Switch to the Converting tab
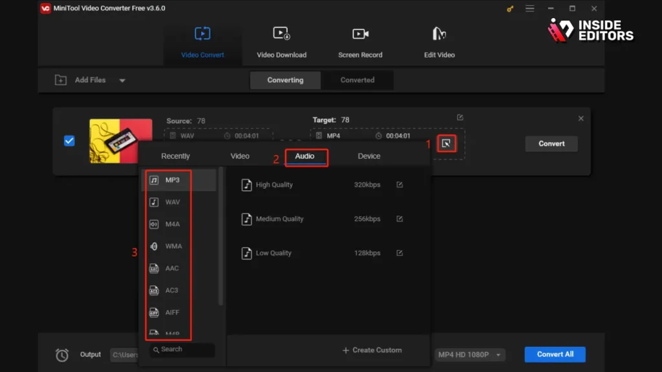 285,80
